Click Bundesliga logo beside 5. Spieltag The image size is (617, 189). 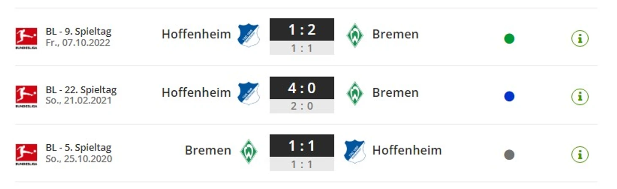[26, 154]
